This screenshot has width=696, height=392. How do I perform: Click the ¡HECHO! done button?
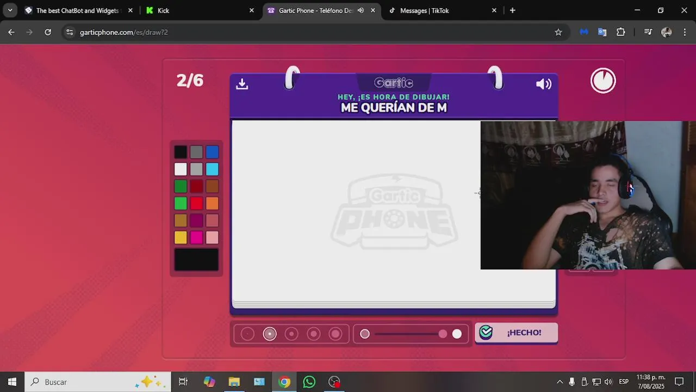tap(516, 333)
